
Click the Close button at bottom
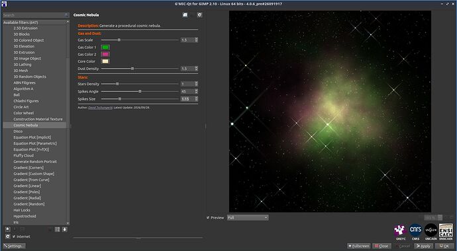tap(381, 246)
